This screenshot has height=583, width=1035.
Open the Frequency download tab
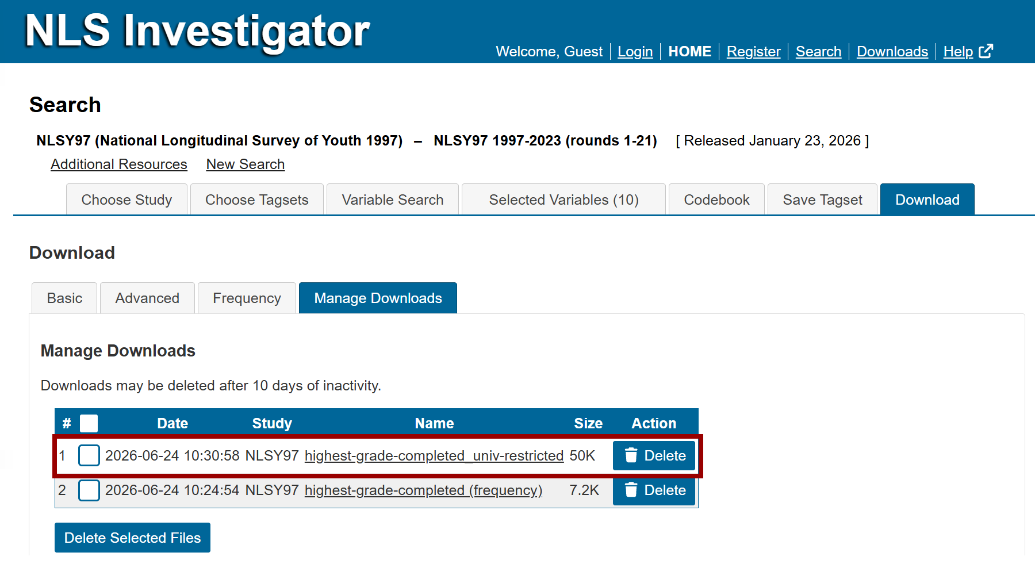[x=247, y=298]
